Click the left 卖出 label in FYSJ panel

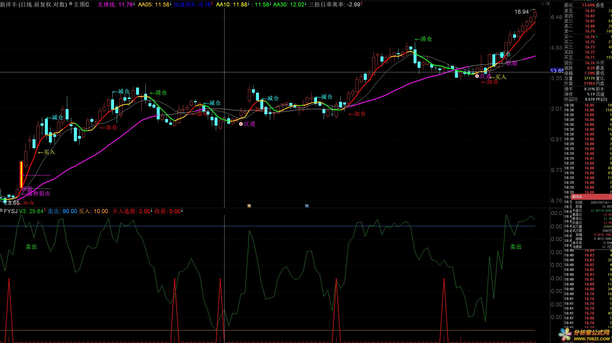(x=31, y=247)
